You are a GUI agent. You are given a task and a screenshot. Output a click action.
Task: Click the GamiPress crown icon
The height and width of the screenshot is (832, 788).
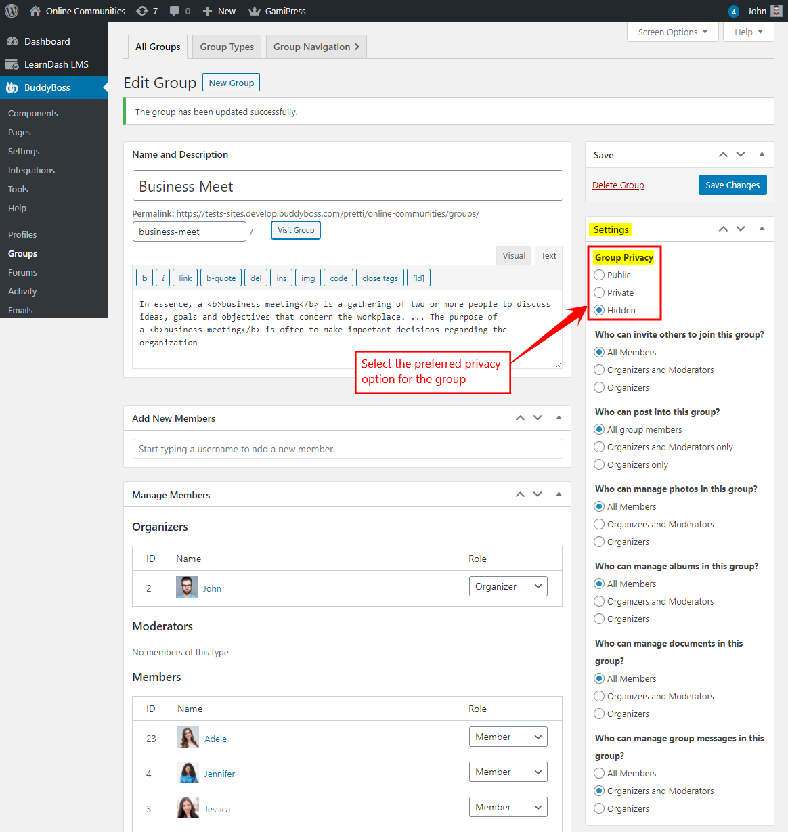pos(255,11)
